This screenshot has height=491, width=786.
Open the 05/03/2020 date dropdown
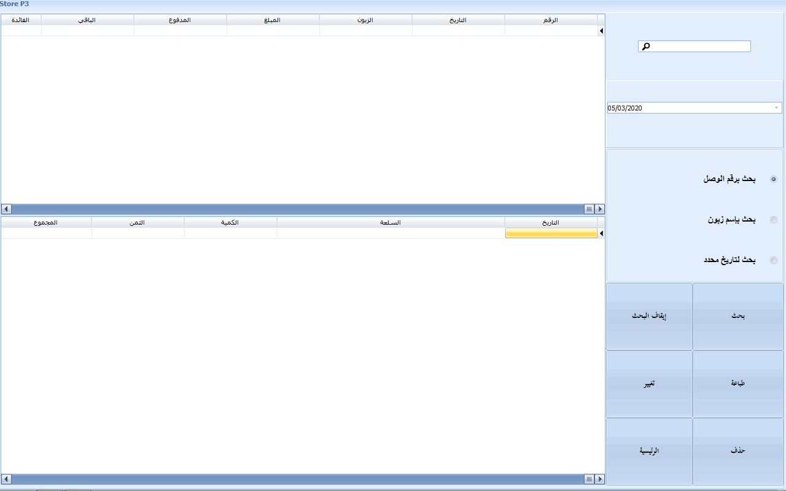pos(776,108)
